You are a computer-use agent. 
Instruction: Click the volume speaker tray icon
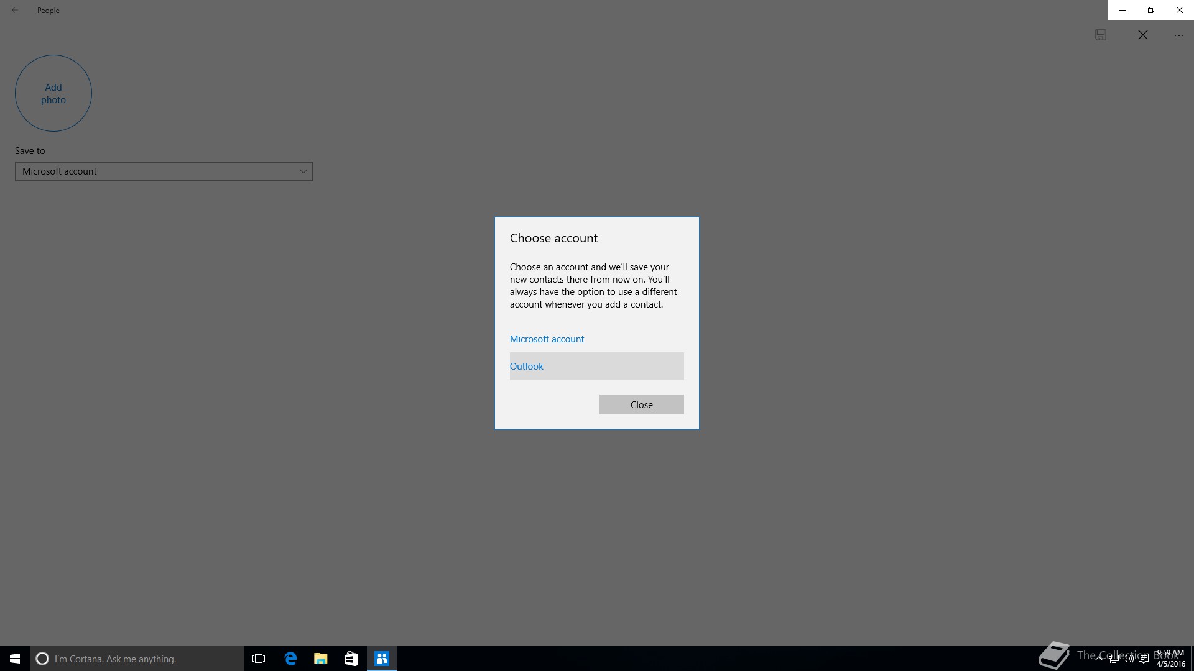(x=1128, y=659)
